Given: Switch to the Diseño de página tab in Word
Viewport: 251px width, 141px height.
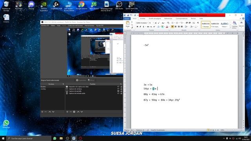Looking at the screenshot, I should click(155, 18).
